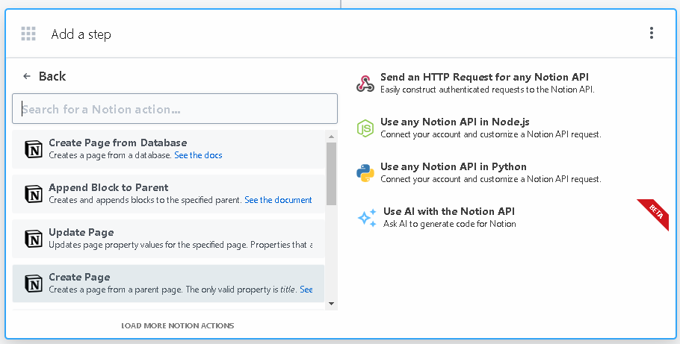Go Back to the previous list
Screen dimensions: 680x344
(45, 76)
